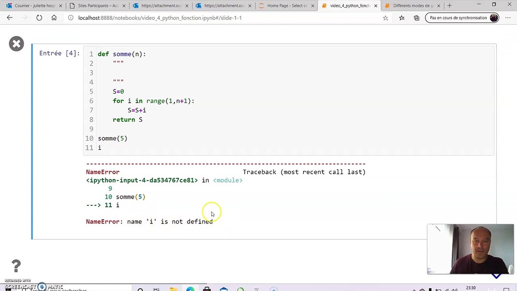Place cursor in the code cell editor
The width and height of the screenshot is (517, 291).
pos(288,101)
